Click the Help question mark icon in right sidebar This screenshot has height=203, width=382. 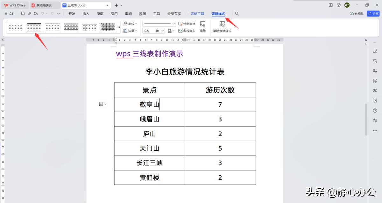tap(375, 111)
